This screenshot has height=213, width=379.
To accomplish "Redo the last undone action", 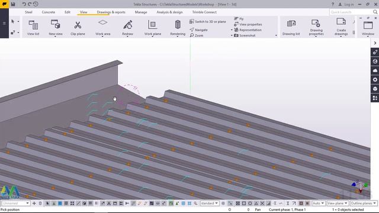I will click(30, 4).
